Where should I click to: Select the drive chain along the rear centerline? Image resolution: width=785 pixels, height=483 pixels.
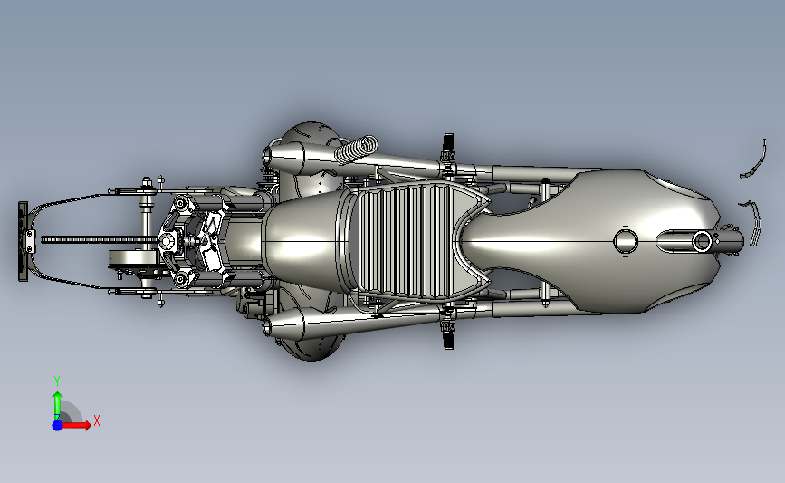pyautogui.click(x=99, y=240)
